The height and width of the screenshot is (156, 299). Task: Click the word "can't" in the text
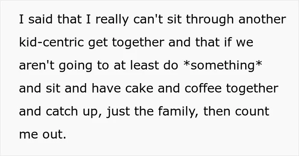[x=148, y=20]
